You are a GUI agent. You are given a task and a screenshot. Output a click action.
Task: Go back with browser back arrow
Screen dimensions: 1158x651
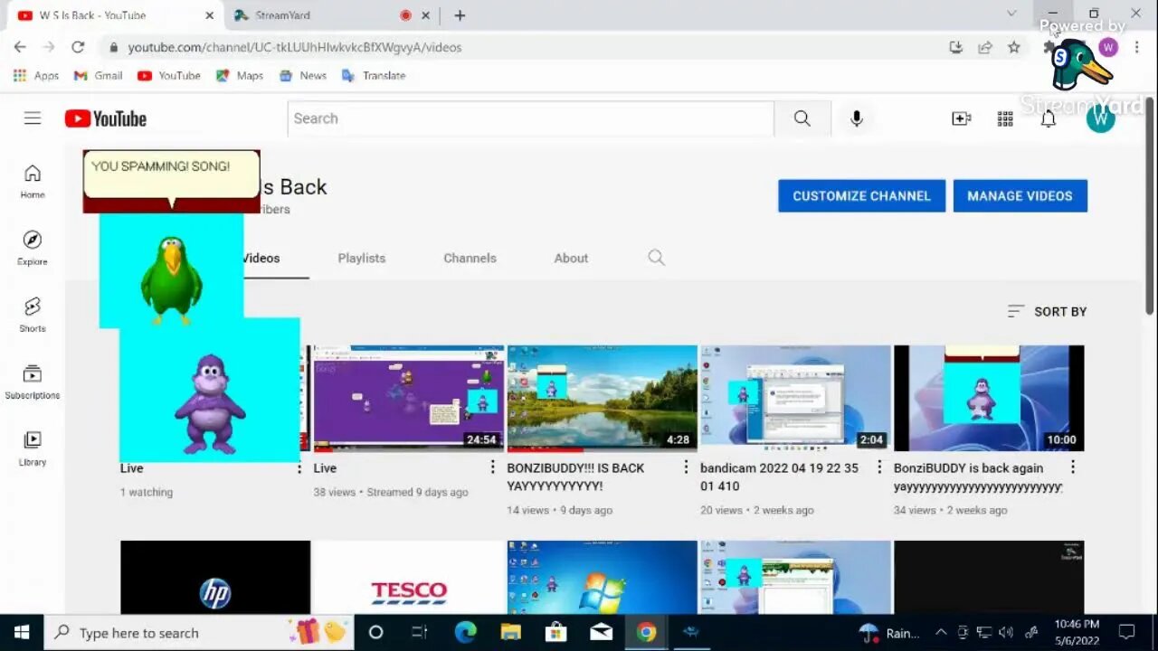(x=20, y=47)
